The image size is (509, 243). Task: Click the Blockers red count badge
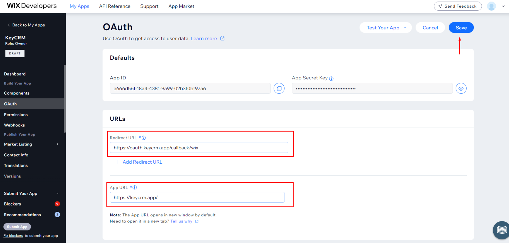pyautogui.click(x=57, y=204)
